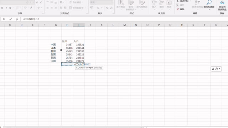Image resolution: width=228 pixels, height=128 pixels.
Task: Click the increase decimal icon
Action: tap(107, 8)
